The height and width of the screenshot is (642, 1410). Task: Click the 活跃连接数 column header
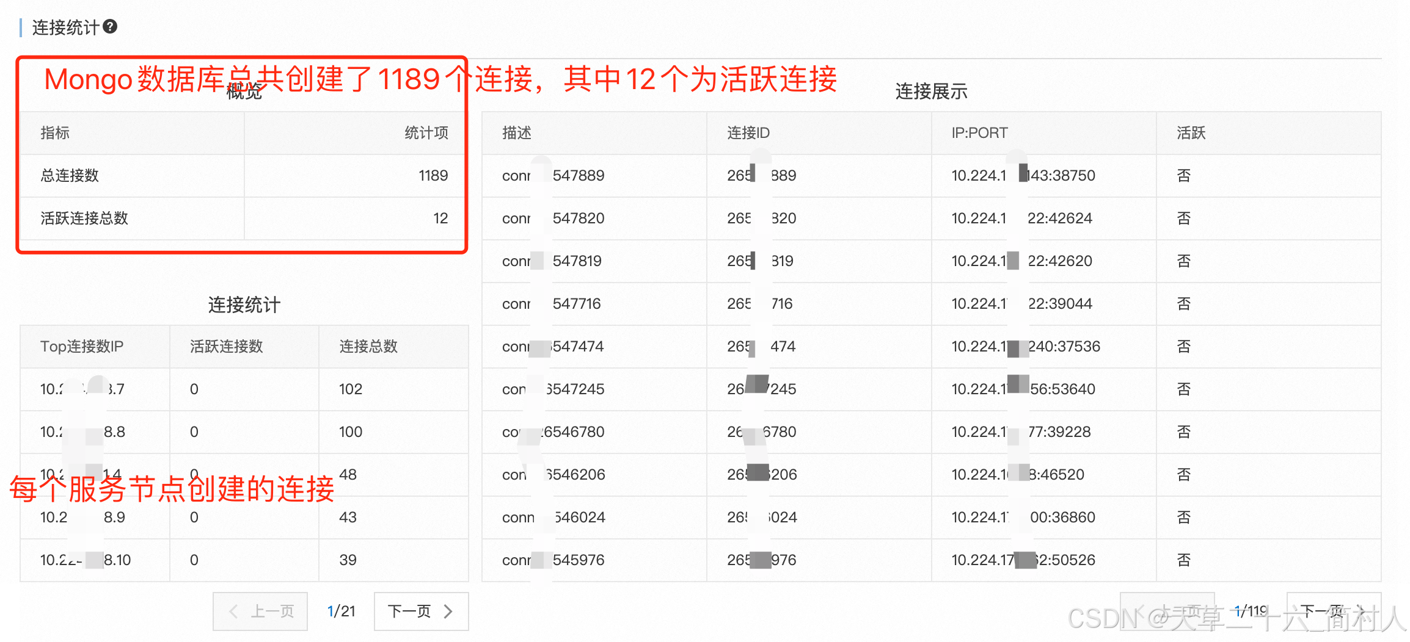(226, 347)
